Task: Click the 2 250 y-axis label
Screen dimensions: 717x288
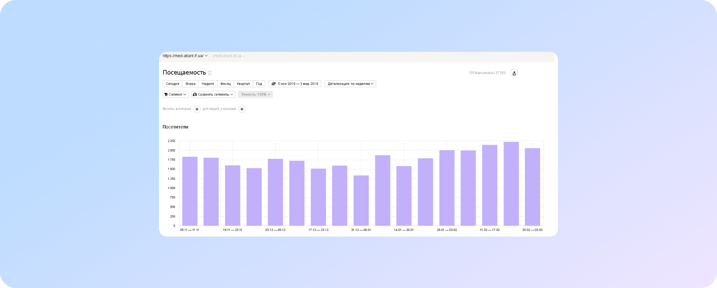Action: coord(171,141)
